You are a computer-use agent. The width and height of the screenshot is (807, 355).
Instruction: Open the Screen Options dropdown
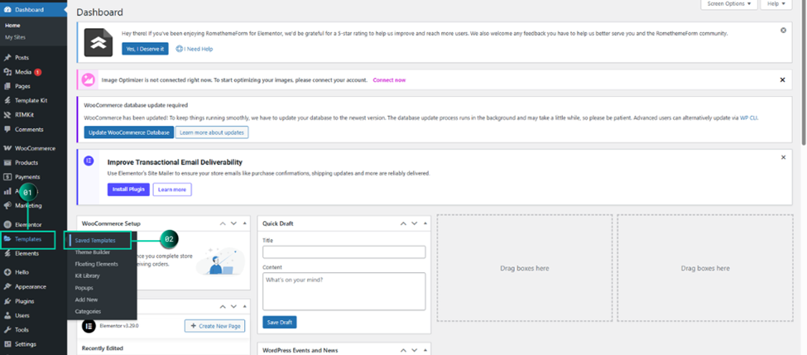728,3
